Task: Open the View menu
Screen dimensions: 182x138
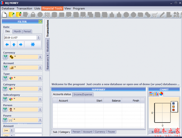Action: tap(68, 8)
